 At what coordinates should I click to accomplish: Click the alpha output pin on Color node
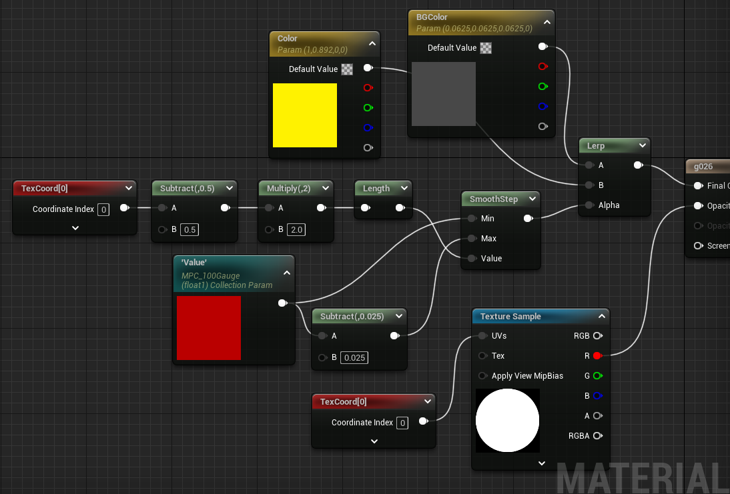tap(368, 147)
